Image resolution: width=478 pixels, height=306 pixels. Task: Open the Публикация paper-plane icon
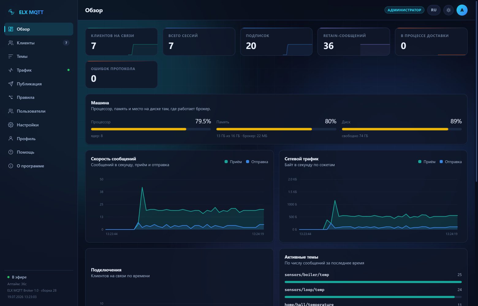pos(11,84)
